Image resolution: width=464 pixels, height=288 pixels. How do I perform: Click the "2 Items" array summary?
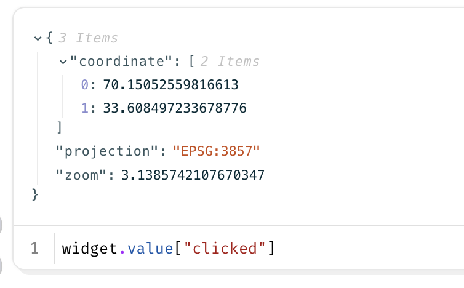tap(230, 62)
